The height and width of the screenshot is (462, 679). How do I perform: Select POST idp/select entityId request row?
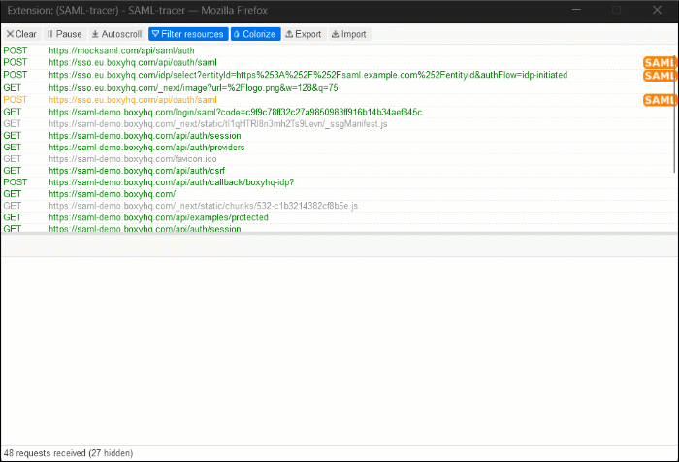click(x=338, y=75)
